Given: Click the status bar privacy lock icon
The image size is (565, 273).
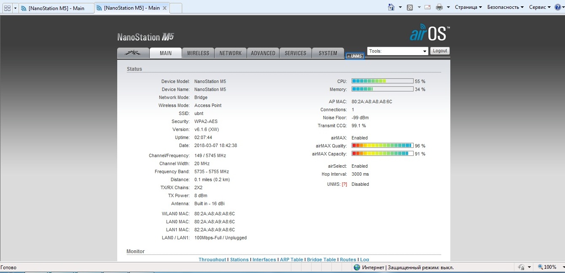Looking at the screenshot, I should (521, 267).
